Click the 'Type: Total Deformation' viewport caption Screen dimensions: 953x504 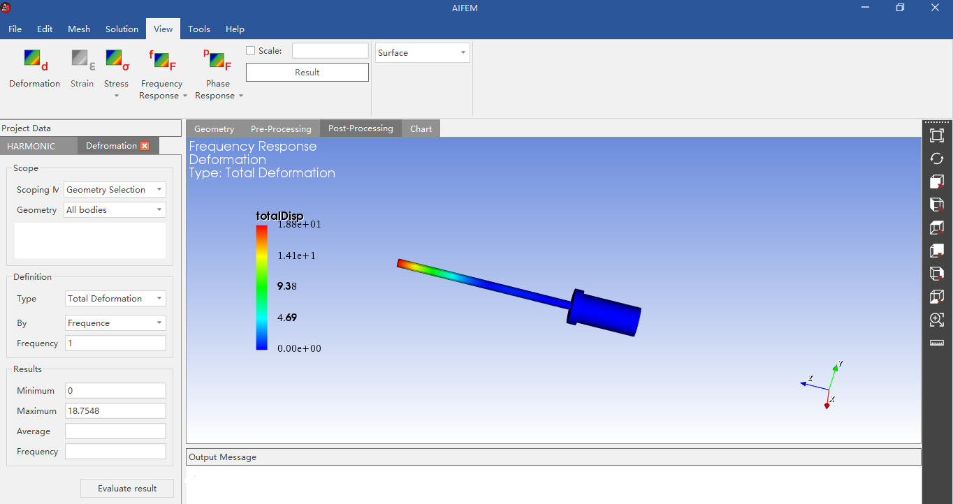pyautogui.click(x=262, y=173)
